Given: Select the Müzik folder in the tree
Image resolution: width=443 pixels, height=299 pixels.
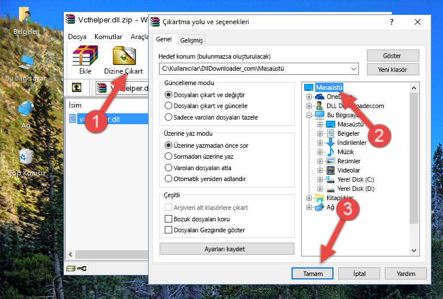Looking at the screenshot, I should click(x=346, y=152).
